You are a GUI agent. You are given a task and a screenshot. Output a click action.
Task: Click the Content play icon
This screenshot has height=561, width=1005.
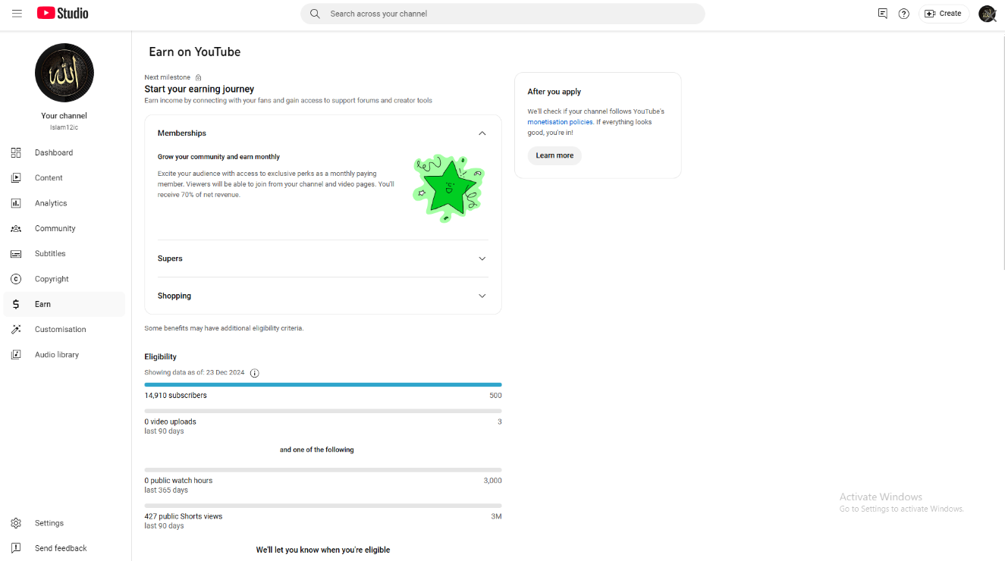(x=16, y=177)
